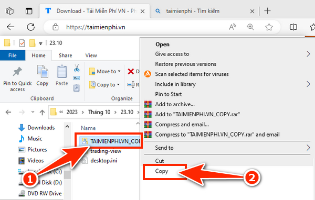Open the File menu in Explorer
This screenshot has width=315, height=200.
coord(13,55)
